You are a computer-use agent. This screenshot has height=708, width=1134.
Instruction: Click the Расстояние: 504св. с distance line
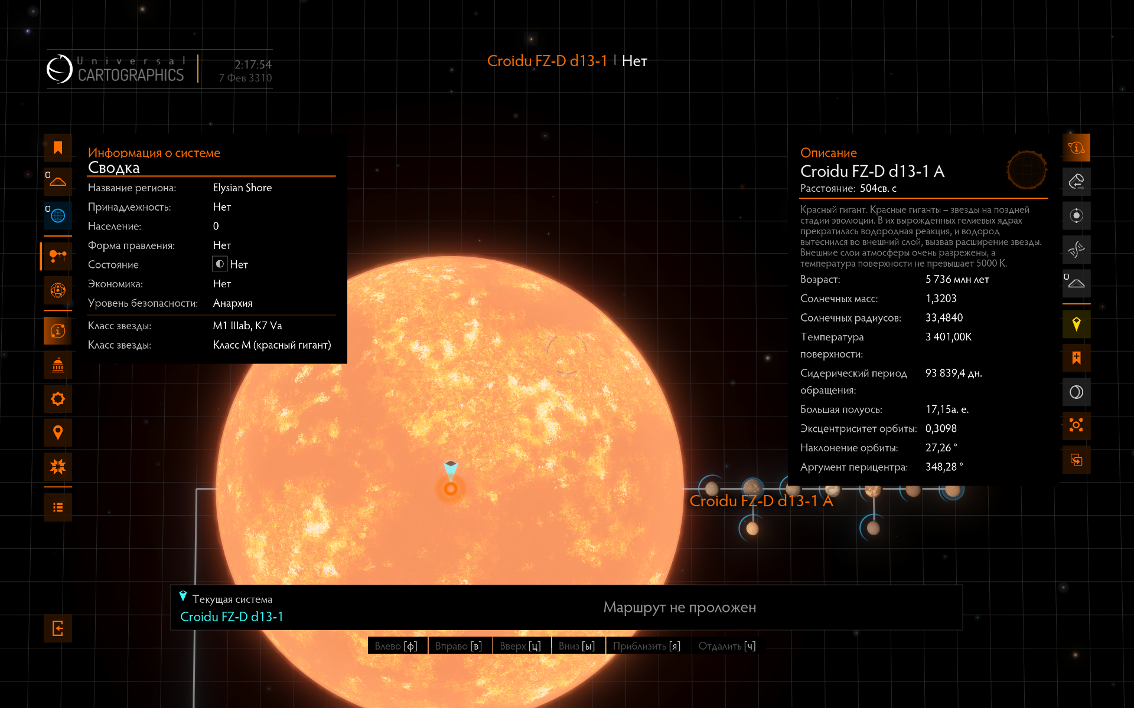pyautogui.click(x=848, y=188)
